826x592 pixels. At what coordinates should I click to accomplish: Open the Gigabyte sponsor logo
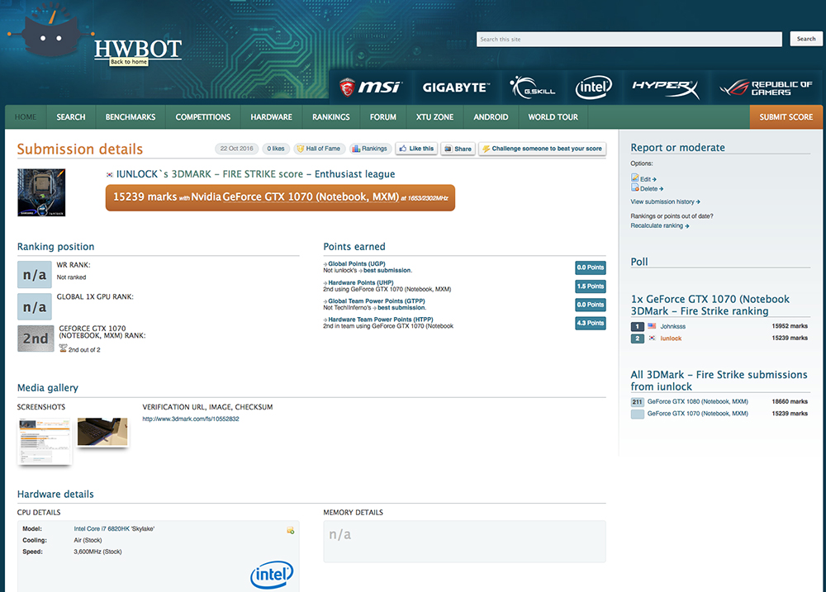coord(456,88)
